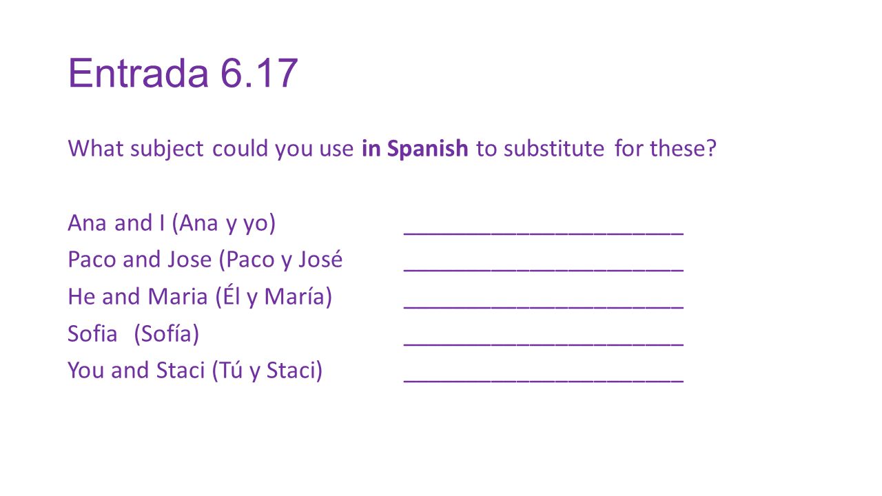Select the '(Sofía)' parenthetical
Viewport: 882px width, 496px height.
(167, 334)
